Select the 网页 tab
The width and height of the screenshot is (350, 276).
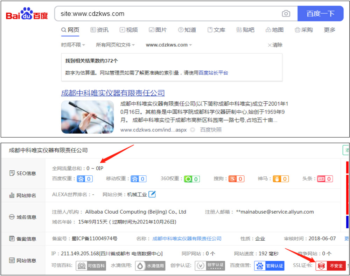click(x=70, y=30)
